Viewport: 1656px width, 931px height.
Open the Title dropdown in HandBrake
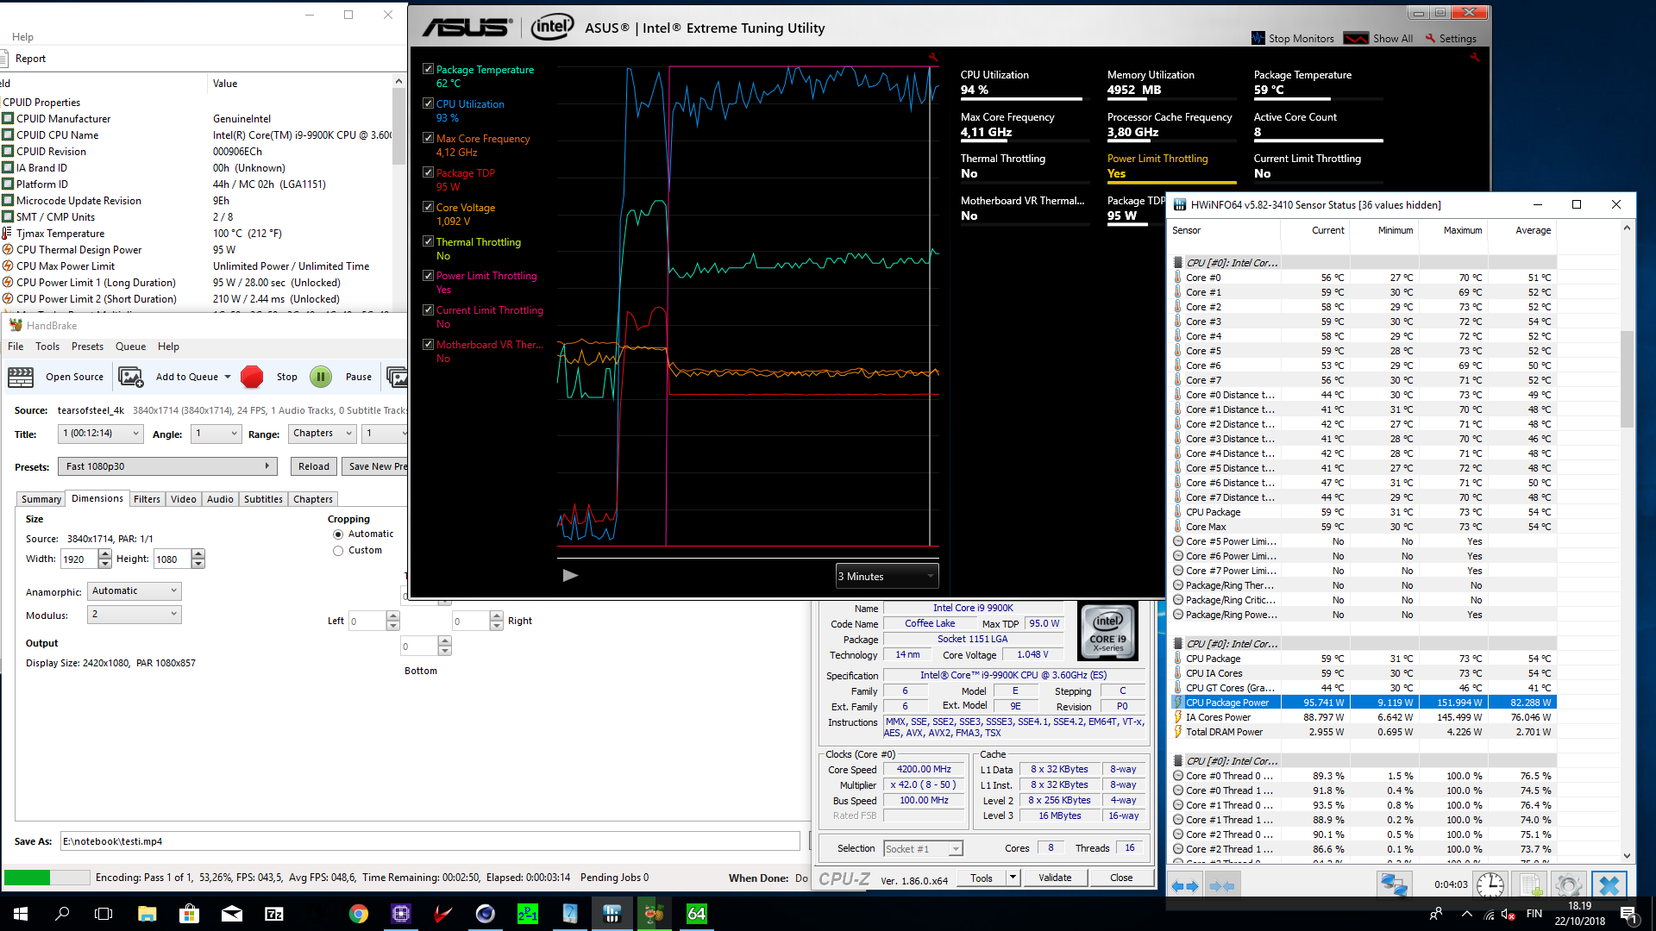click(x=101, y=434)
